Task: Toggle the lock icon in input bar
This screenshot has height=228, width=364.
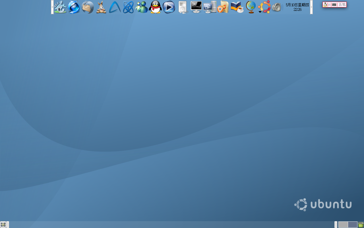Action: pyautogui.click(x=329, y=5)
